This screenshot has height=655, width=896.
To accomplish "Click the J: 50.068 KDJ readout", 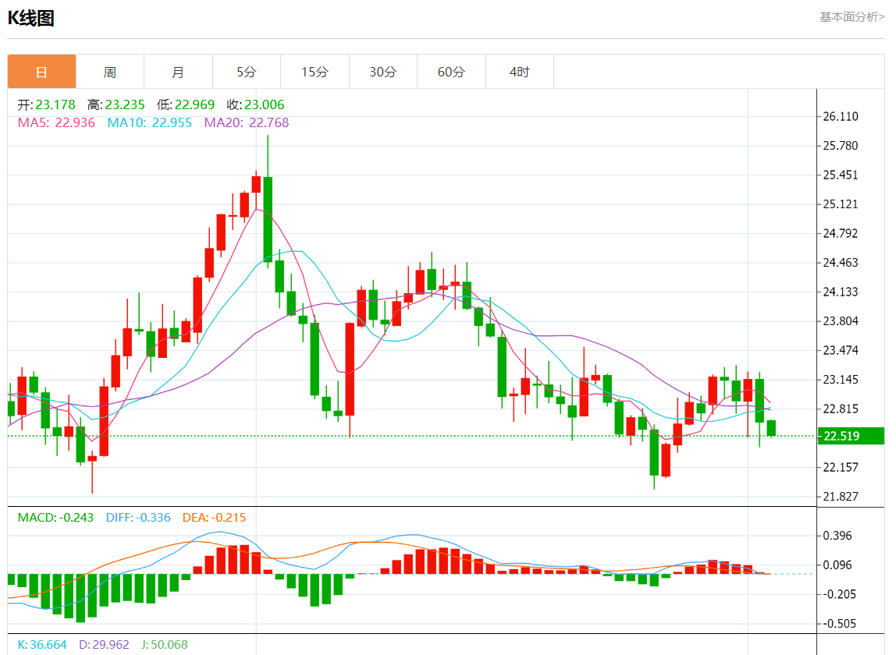I will pos(164,645).
